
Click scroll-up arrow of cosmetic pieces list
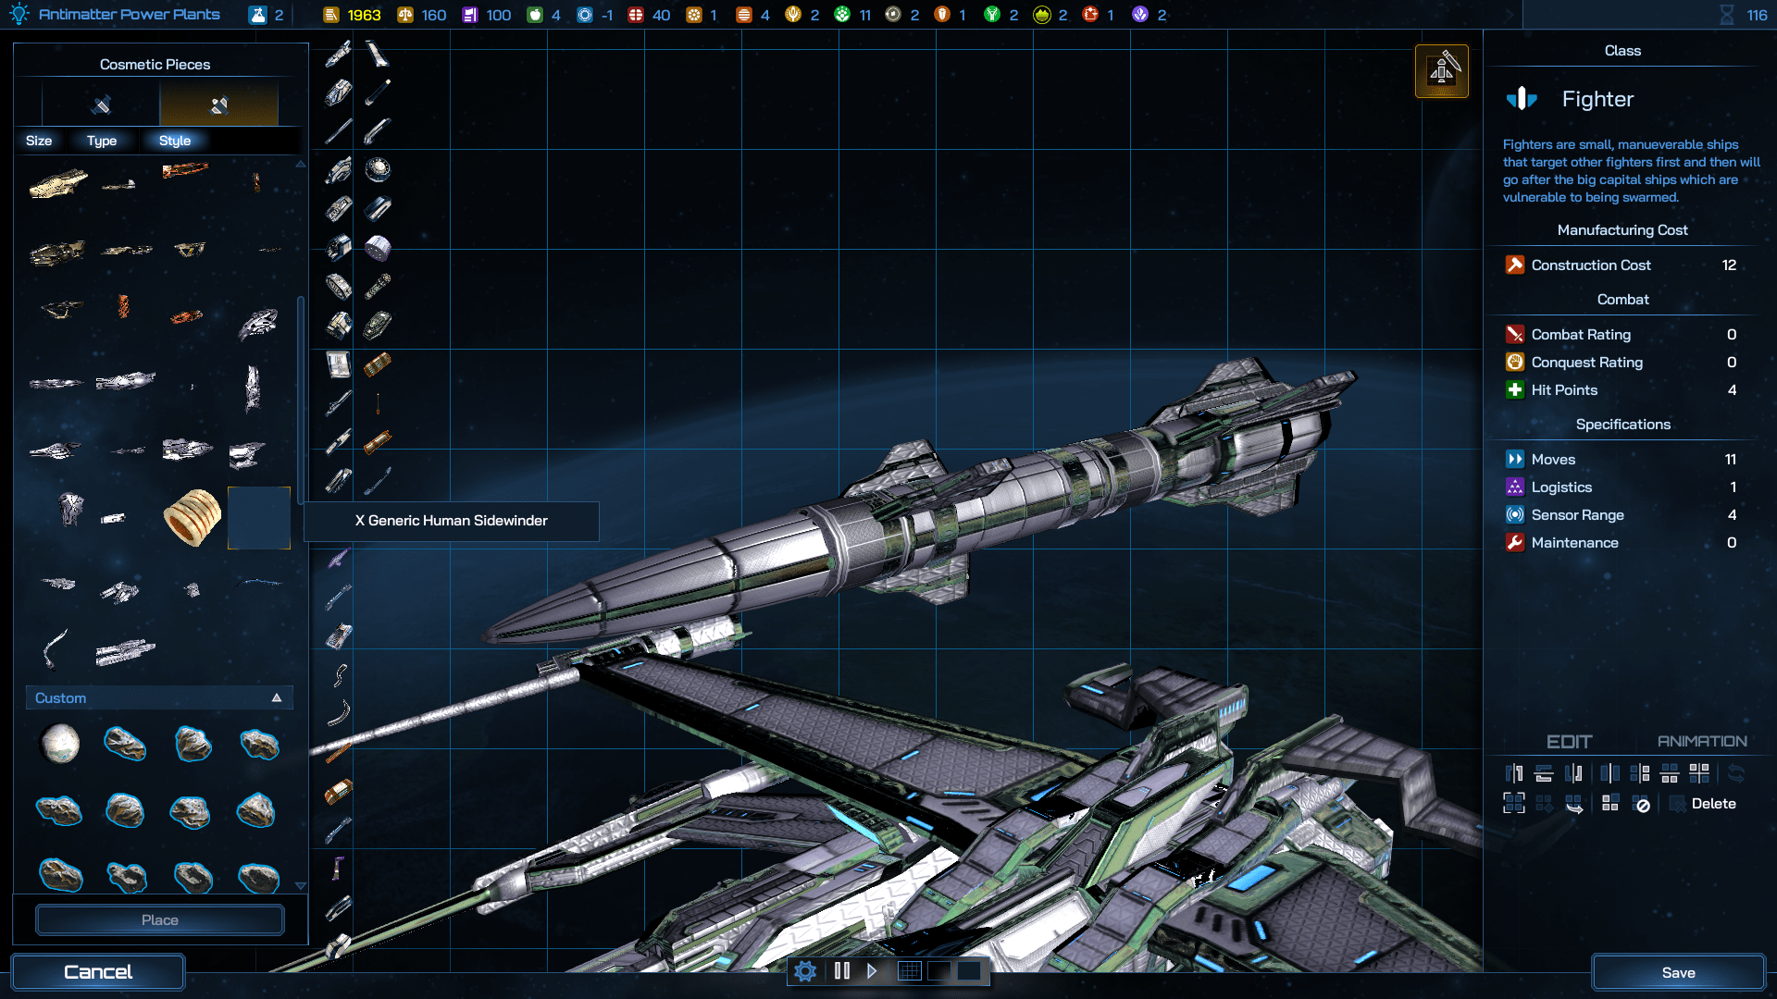(x=300, y=164)
